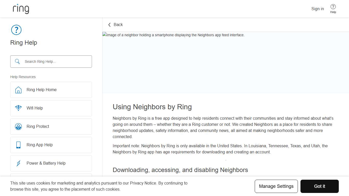Open the Privacy Notice link

click(x=143, y=183)
